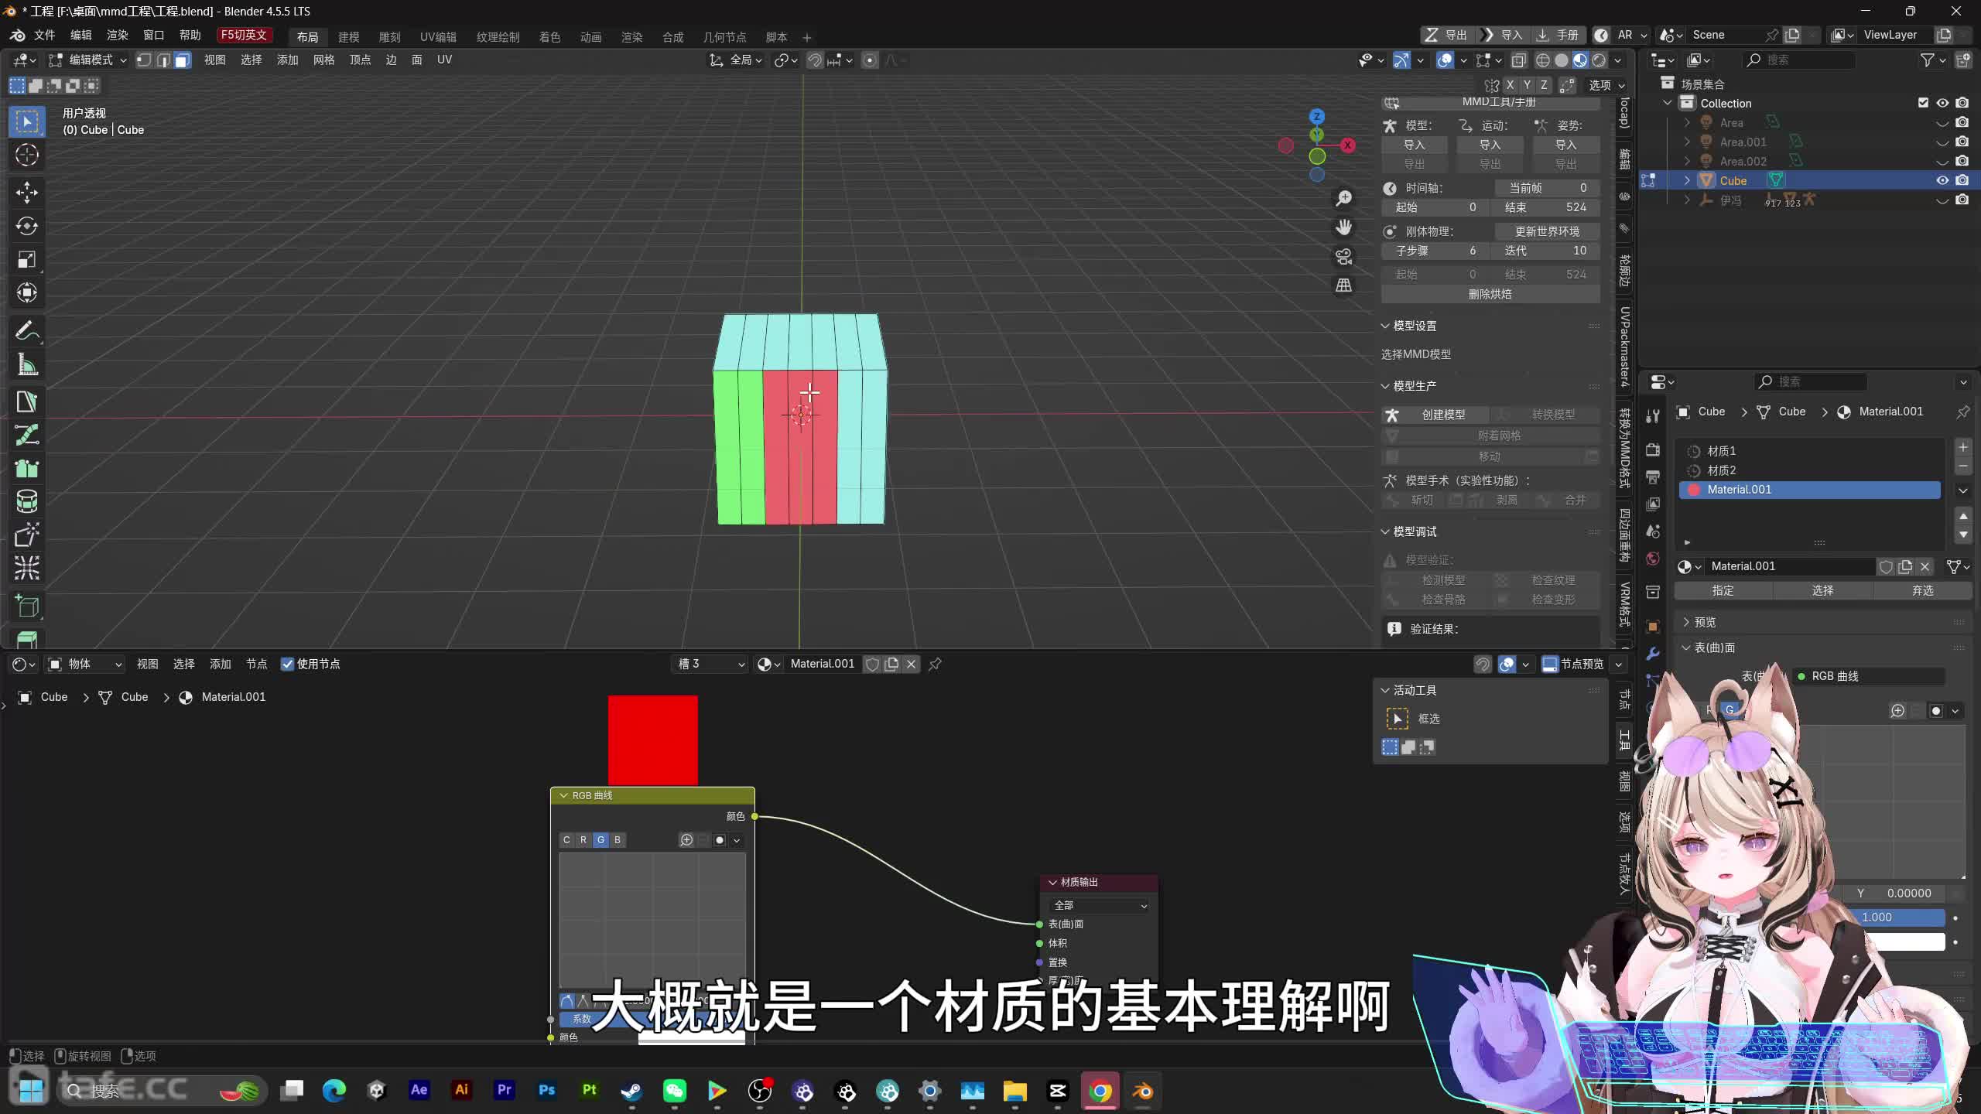Select the Annotate pencil tool

point(27,330)
